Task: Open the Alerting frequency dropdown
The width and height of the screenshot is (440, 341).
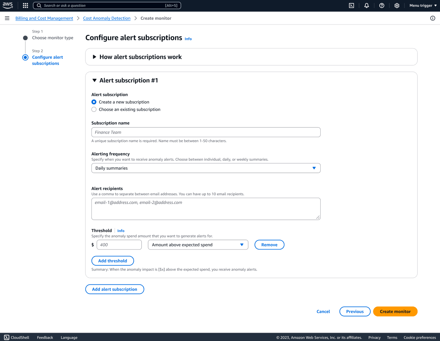Action: (x=206, y=168)
